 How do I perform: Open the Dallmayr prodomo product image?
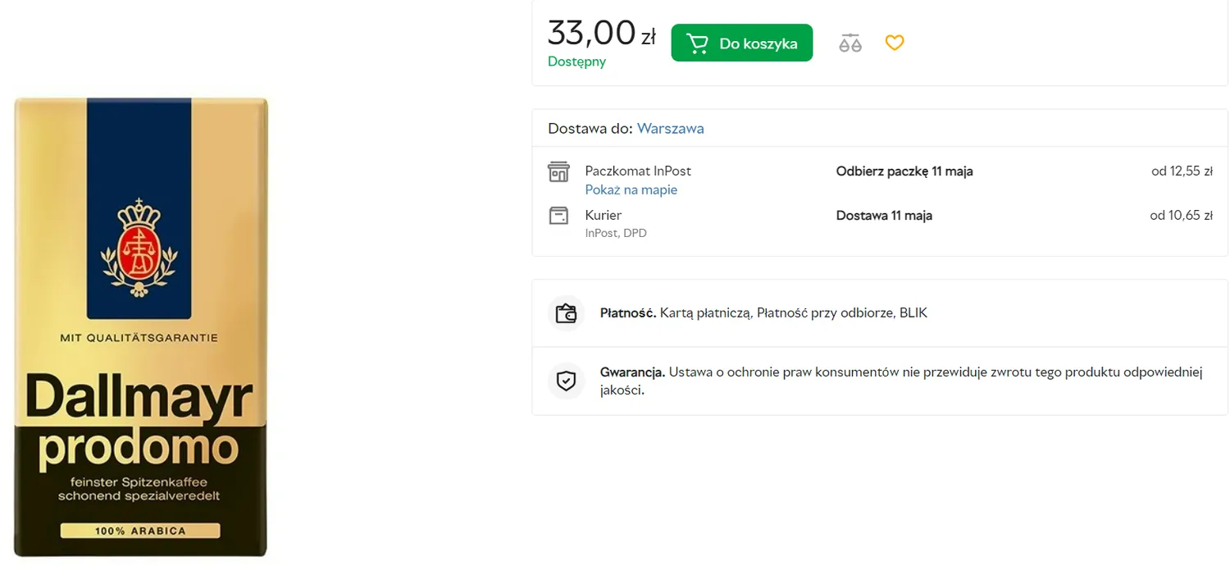[141, 326]
